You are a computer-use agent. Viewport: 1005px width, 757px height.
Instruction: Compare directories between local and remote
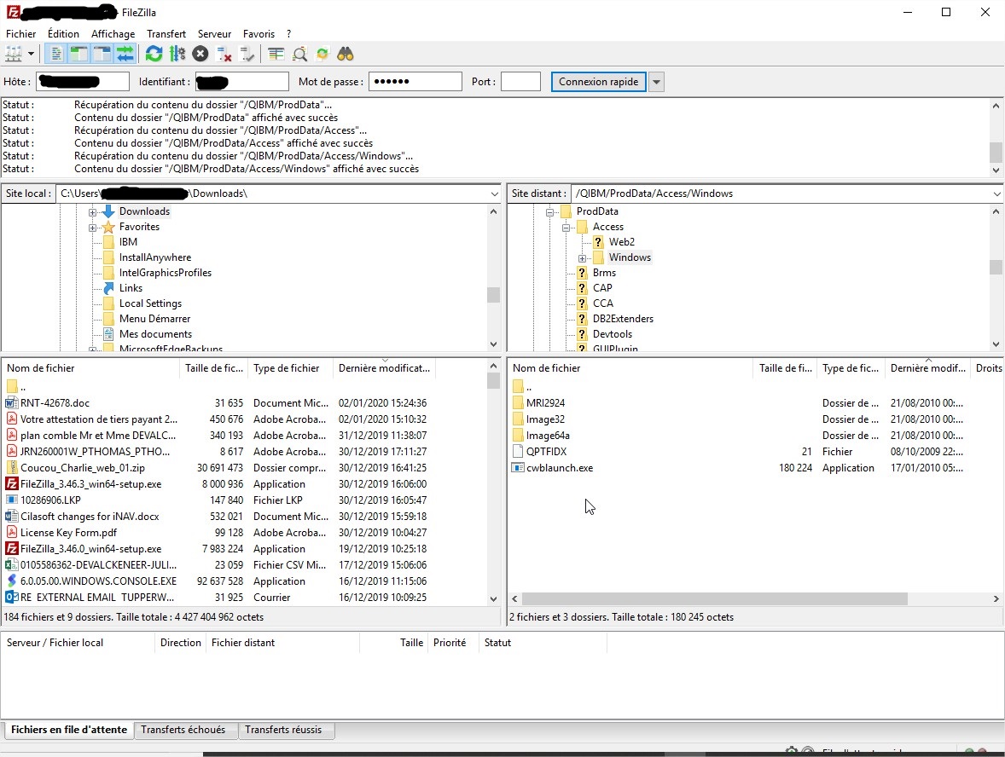coord(299,53)
